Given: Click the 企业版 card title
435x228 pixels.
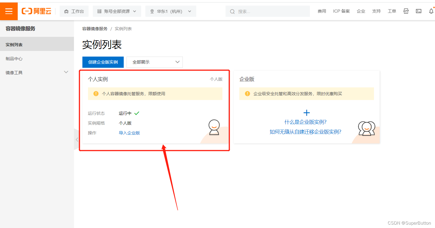Looking at the screenshot, I should coord(247,79).
